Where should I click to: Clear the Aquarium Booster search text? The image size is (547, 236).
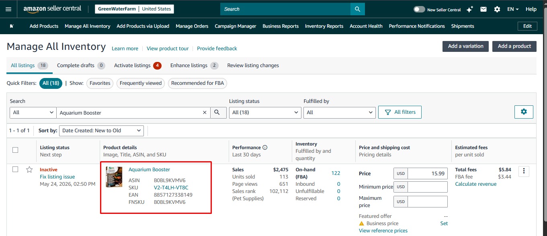[x=205, y=113]
